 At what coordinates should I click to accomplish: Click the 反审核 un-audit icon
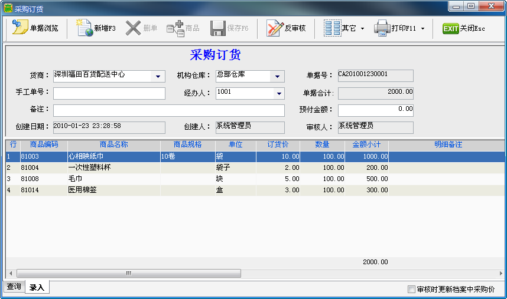tap(275, 28)
